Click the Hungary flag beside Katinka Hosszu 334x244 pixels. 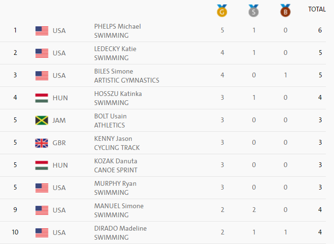click(42, 98)
